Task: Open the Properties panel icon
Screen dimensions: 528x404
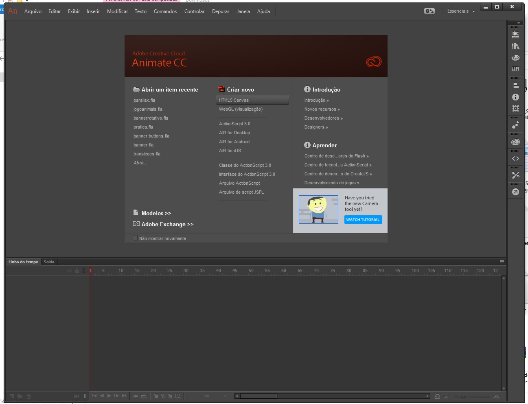Action: click(x=515, y=35)
